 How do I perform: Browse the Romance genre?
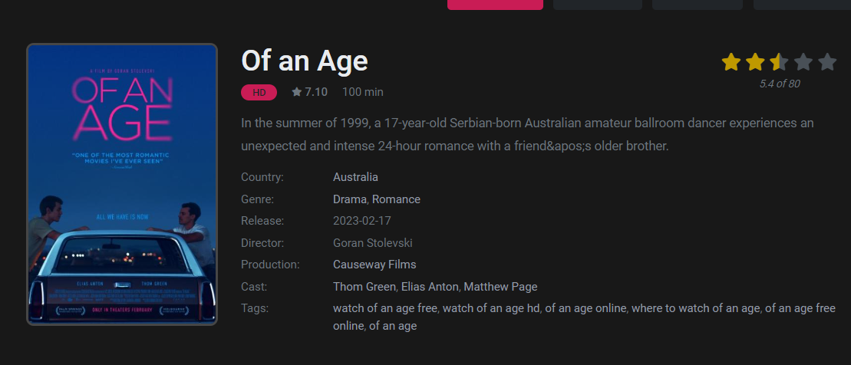pyautogui.click(x=396, y=199)
